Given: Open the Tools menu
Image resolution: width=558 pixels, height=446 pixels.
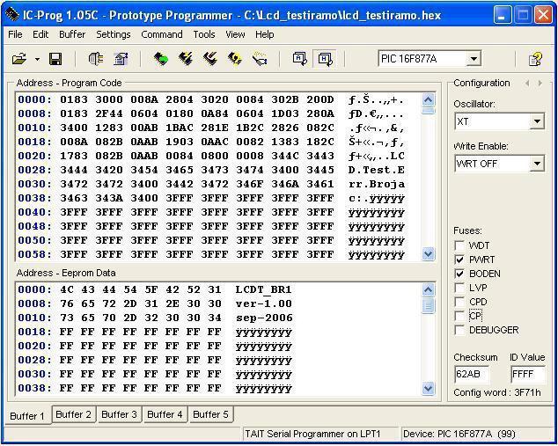Looking at the screenshot, I should (204, 34).
